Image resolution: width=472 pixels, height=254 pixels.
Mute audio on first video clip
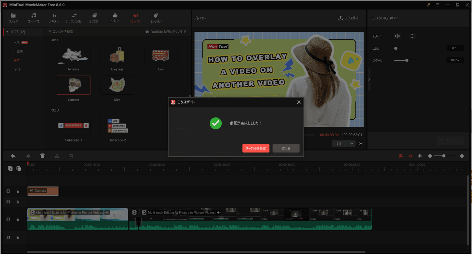107,212
